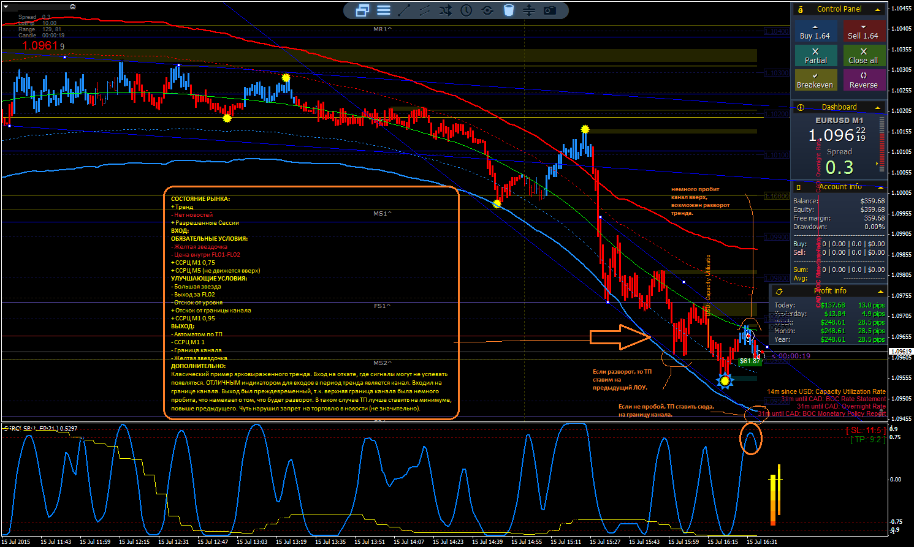Click the Spread value 0.3 in Dashboard

pyautogui.click(x=839, y=167)
